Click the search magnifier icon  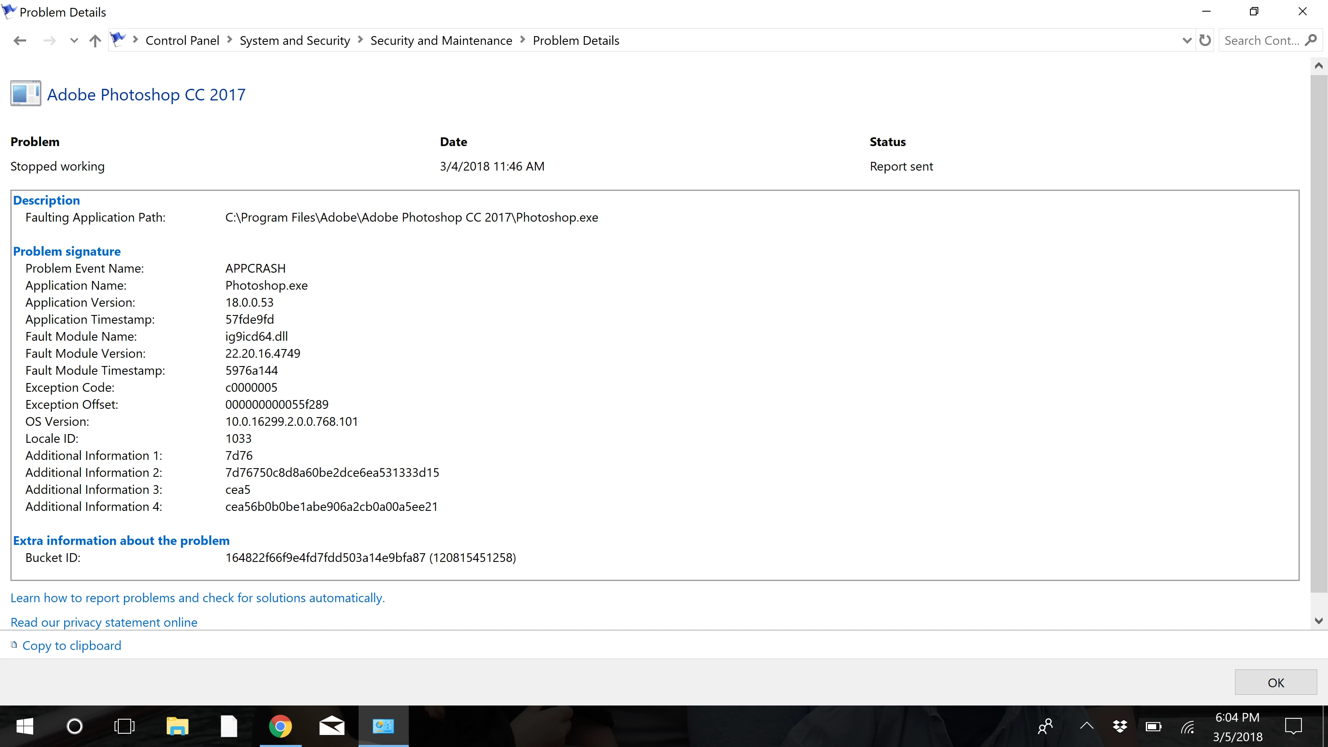[1311, 40]
